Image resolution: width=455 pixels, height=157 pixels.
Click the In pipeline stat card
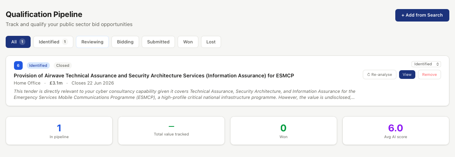[x=59, y=131]
